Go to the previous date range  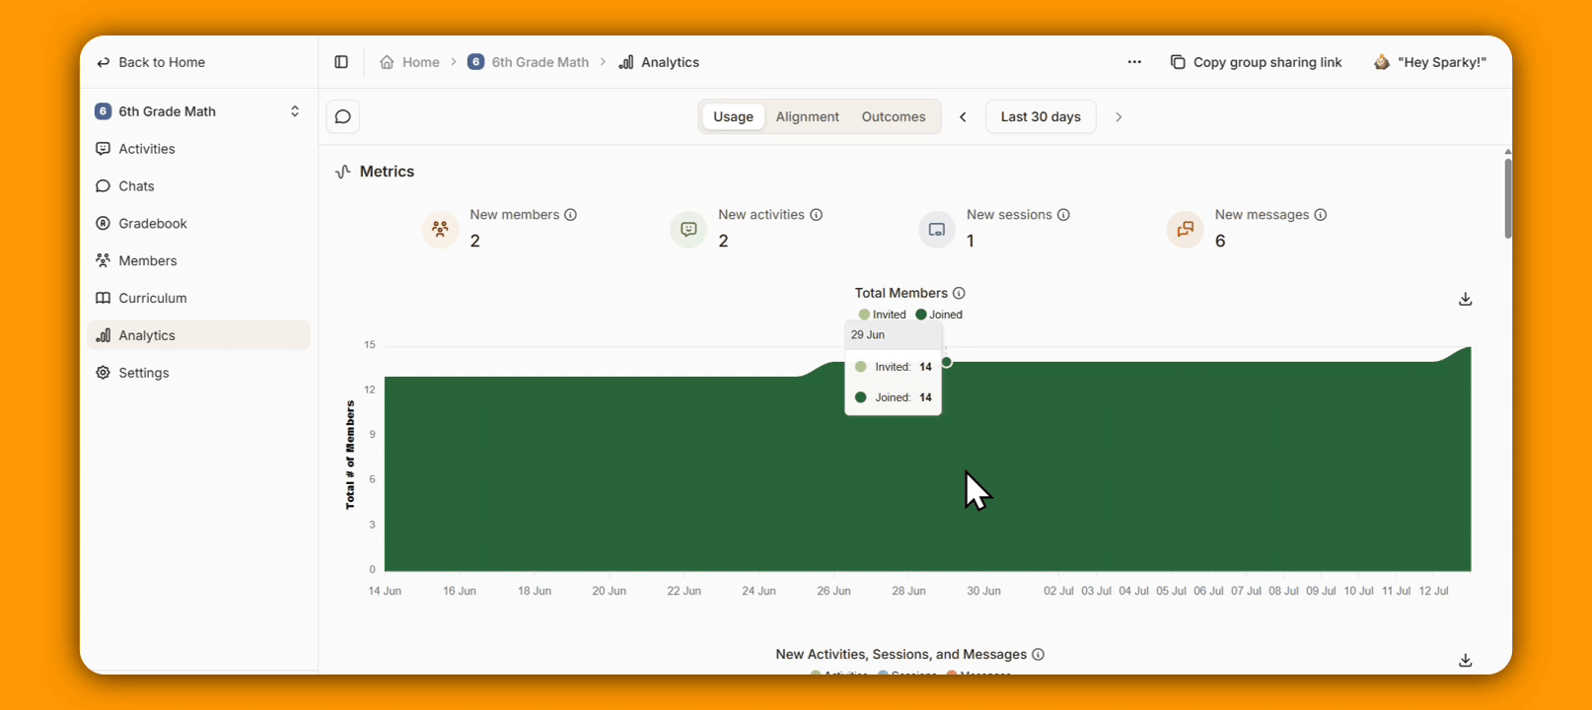tap(964, 116)
